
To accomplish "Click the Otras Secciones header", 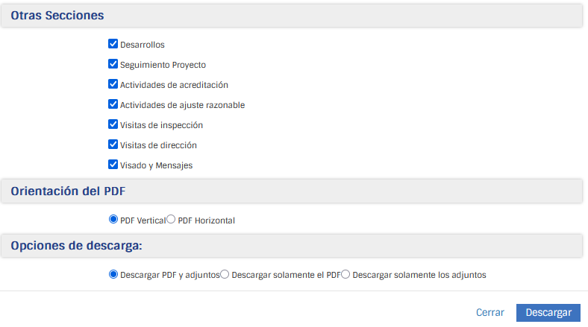I will pyautogui.click(x=57, y=15).
